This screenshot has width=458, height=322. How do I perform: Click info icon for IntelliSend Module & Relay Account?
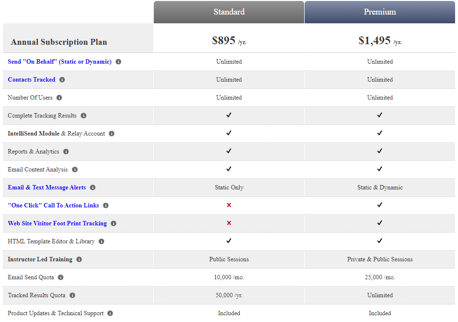coord(112,134)
